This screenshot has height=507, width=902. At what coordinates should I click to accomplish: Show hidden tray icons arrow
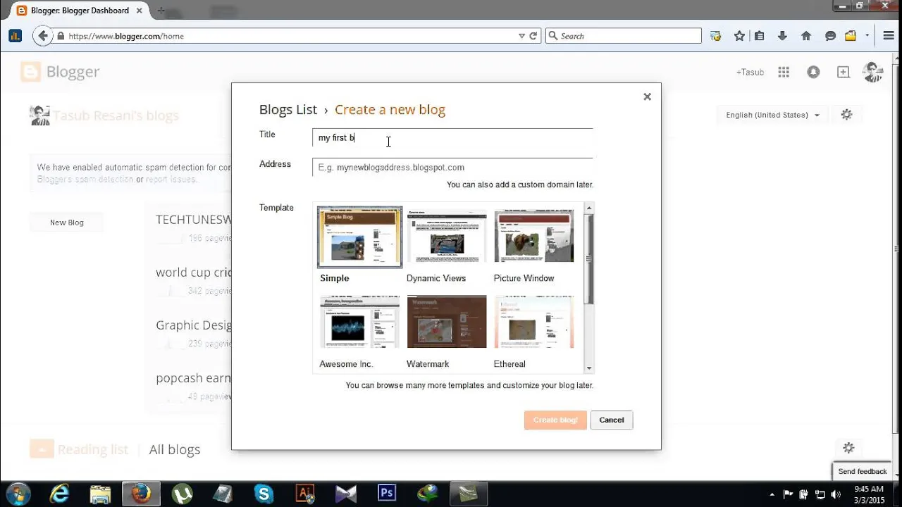point(772,494)
